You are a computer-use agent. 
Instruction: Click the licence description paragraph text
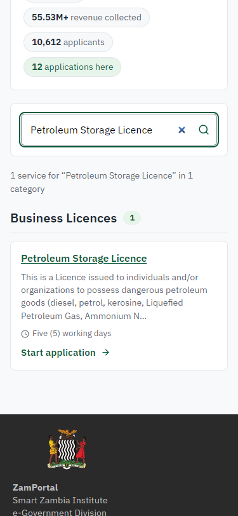(114, 297)
